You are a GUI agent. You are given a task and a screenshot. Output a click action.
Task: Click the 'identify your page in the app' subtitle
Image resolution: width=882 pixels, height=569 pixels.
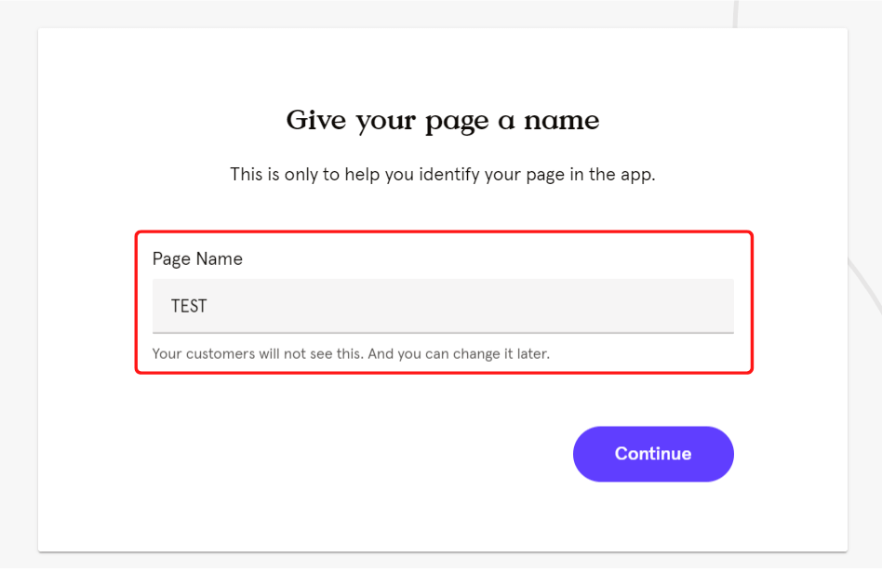click(443, 174)
